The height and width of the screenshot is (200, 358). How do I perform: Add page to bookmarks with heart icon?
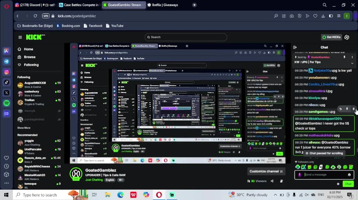tap(315, 16)
